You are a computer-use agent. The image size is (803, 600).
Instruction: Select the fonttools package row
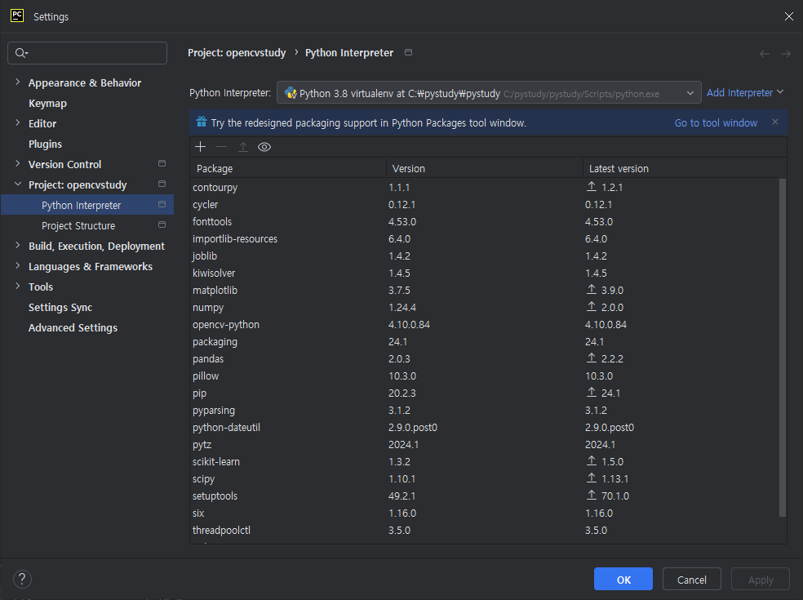[x=485, y=221]
